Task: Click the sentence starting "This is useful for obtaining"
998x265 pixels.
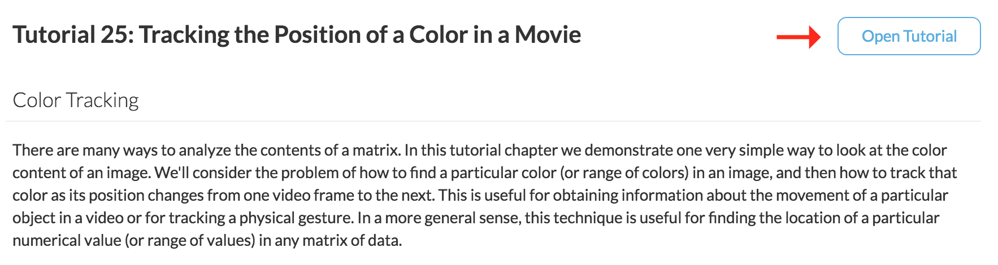Action: (480, 206)
